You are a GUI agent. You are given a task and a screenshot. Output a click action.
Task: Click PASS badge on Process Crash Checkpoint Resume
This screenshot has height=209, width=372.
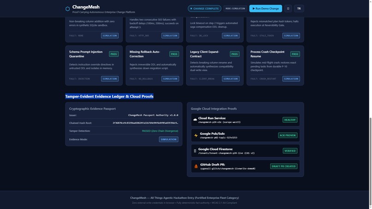[295, 54]
